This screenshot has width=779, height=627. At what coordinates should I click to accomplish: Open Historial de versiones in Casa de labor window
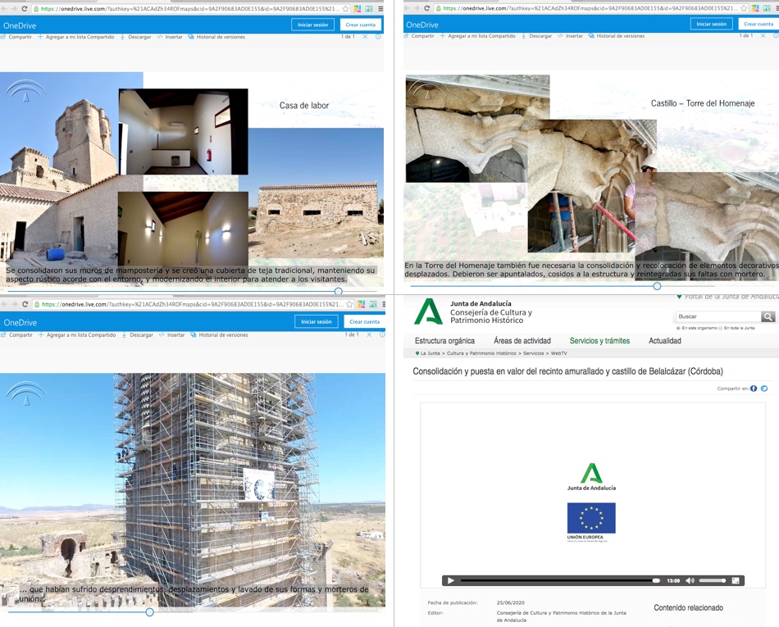tap(216, 37)
